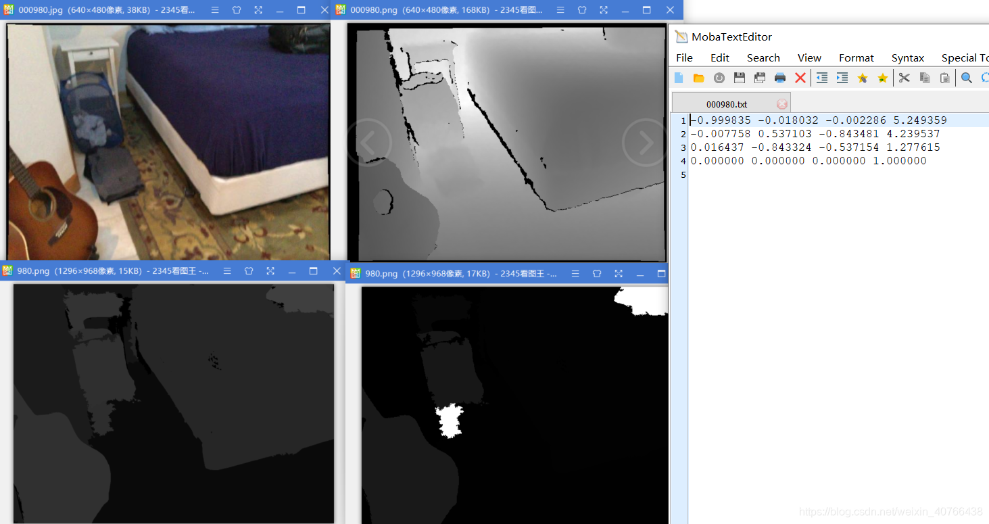989x524 pixels.
Task: Click the skin shirt icon in the 000980.png viewer
Action: coord(582,10)
